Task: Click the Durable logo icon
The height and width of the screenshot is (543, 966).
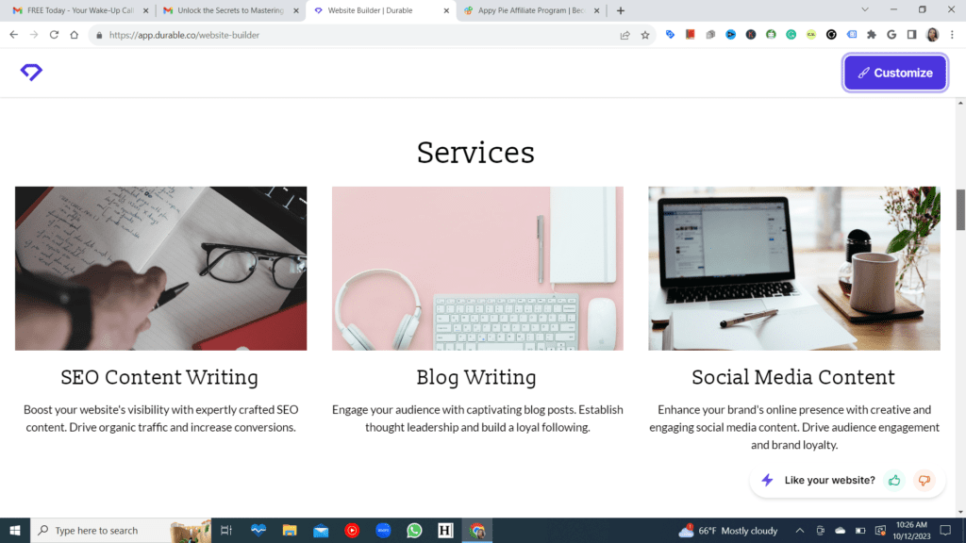Action: 31,72
